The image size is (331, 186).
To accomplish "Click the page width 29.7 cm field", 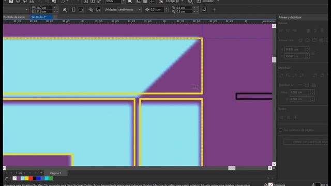I will pyautogui.click(x=44, y=8).
